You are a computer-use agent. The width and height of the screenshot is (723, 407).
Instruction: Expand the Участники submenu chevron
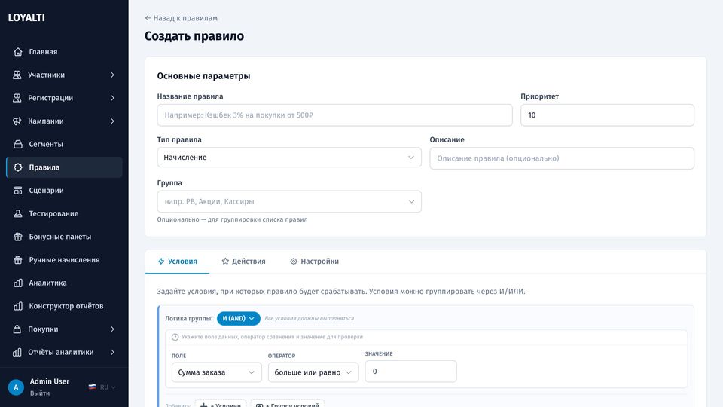112,75
